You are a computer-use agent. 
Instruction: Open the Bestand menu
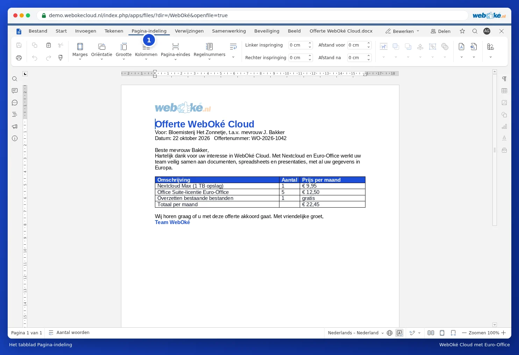click(38, 31)
